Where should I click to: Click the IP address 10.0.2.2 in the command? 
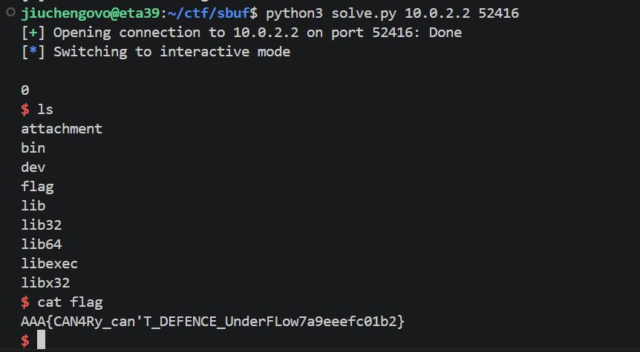pos(437,13)
